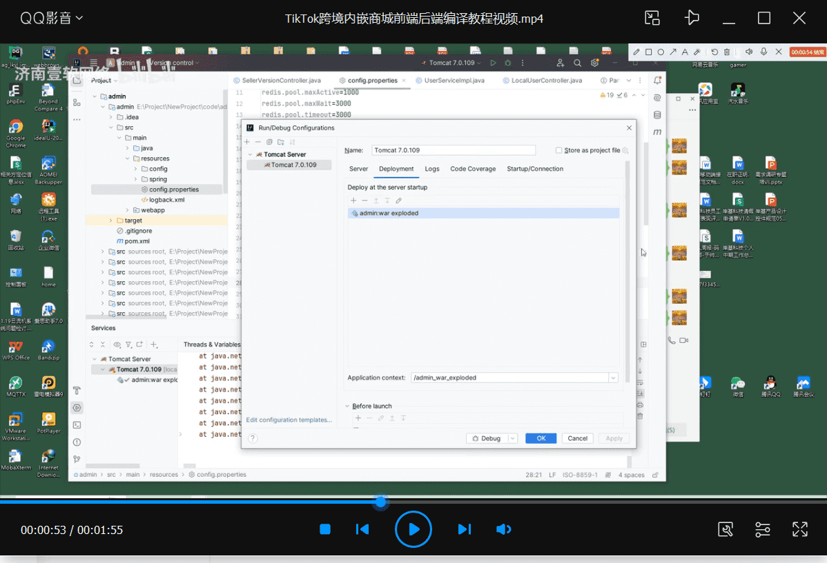The image size is (827, 563).
Task: Open PotPlayer desktop shortcut
Action: coord(48,423)
